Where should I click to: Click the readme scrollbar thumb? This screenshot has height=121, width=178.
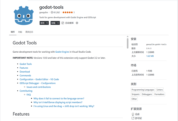click(128, 43)
